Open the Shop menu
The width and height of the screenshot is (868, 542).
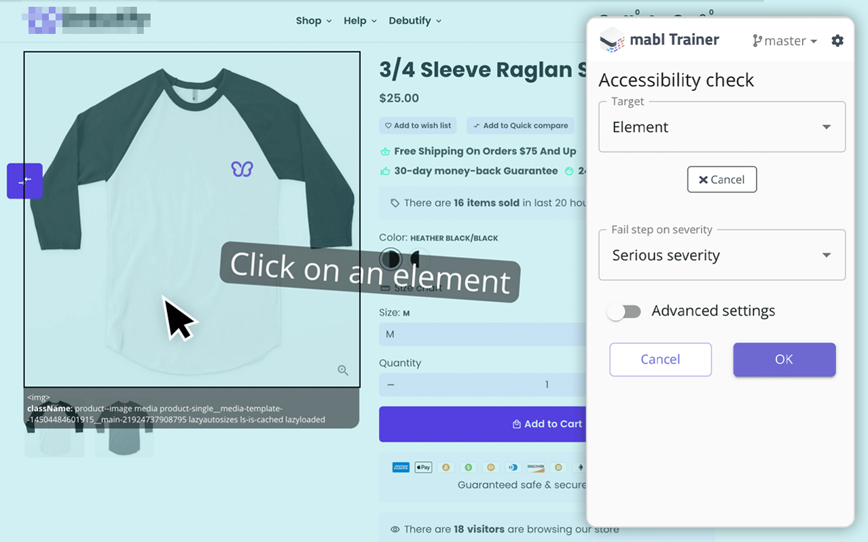coord(313,21)
